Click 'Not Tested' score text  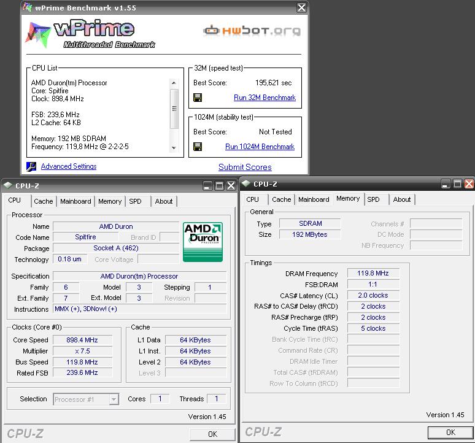coord(276,132)
